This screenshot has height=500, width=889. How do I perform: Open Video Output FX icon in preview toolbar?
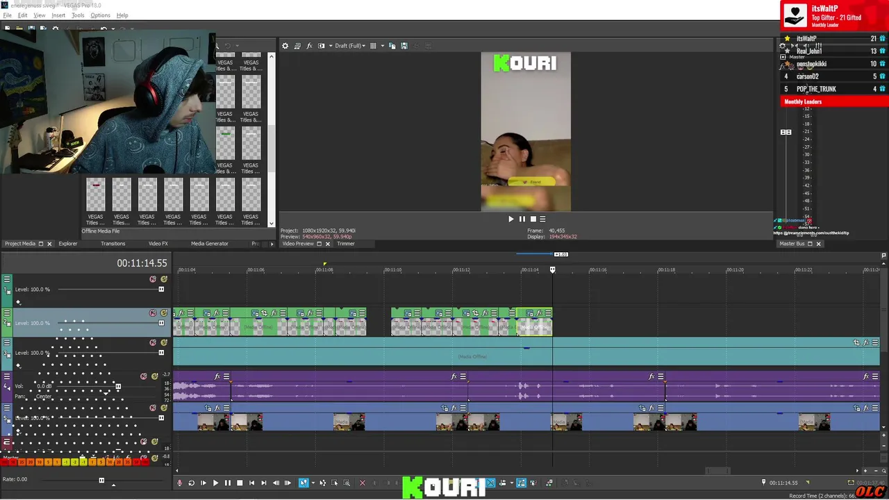tap(309, 46)
